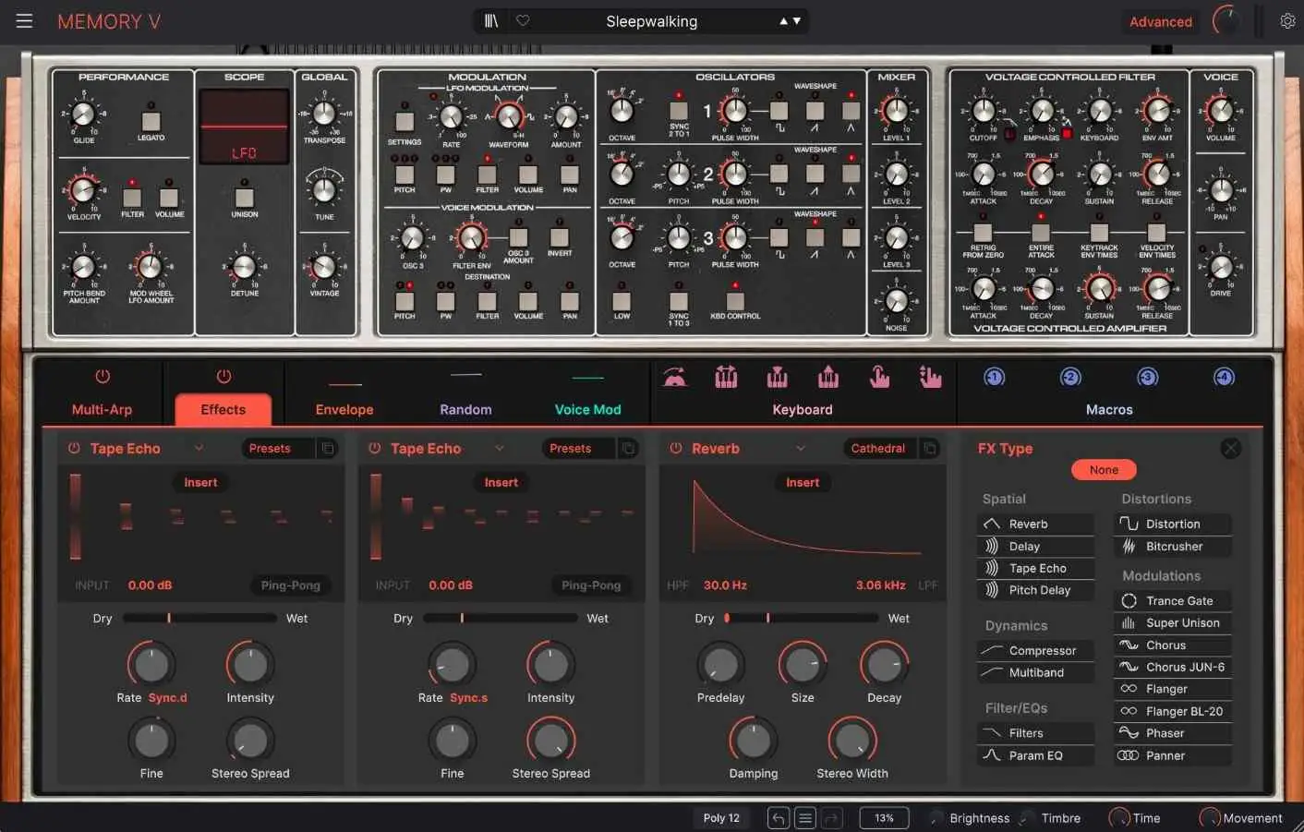
Task: Change first Tape Echo Sync.d rate mode
Action: [x=168, y=698]
